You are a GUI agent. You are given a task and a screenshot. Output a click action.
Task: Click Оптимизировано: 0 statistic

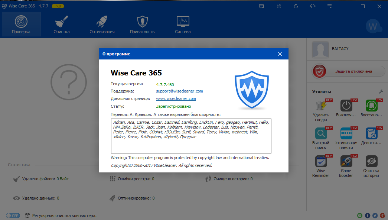click(132, 198)
